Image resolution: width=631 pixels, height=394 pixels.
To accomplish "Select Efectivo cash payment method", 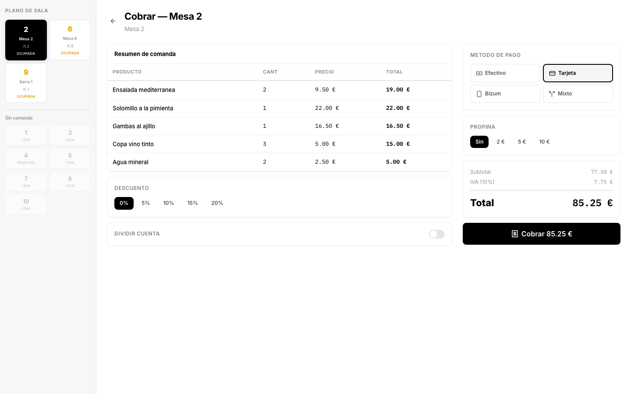I will coord(505,73).
